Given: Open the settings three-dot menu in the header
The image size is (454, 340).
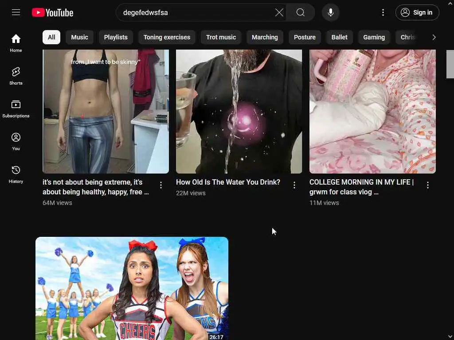Looking at the screenshot, I should coord(383,12).
